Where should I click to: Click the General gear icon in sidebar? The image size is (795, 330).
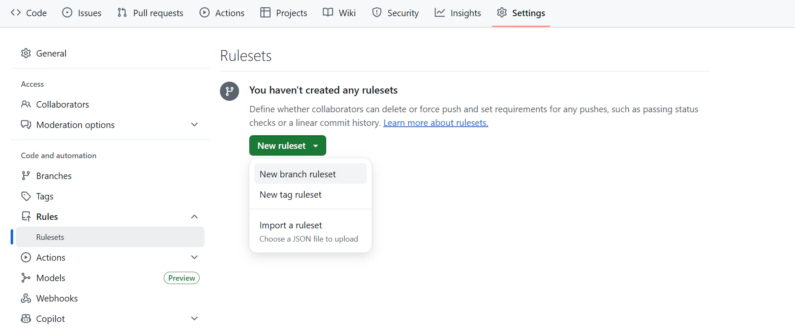[26, 53]
